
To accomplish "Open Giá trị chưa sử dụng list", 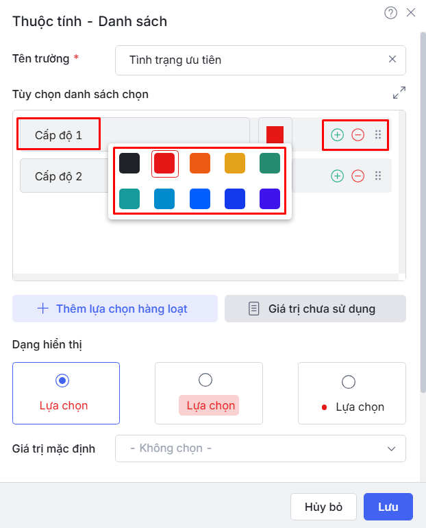I will [315, 309].
